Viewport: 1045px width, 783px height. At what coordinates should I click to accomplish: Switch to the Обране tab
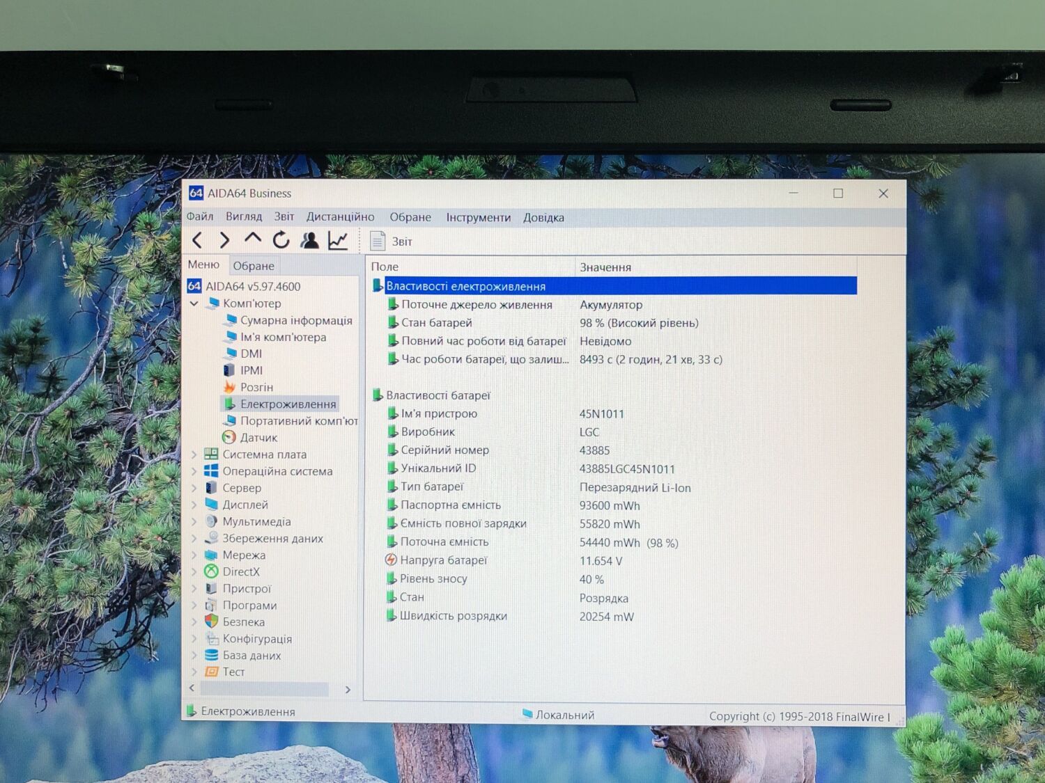[254, 266]
